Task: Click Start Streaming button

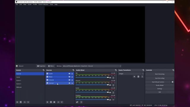Action: pos(160,74)
